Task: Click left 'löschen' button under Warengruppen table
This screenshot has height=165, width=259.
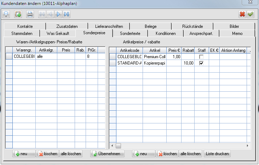Action: [47, 154]
